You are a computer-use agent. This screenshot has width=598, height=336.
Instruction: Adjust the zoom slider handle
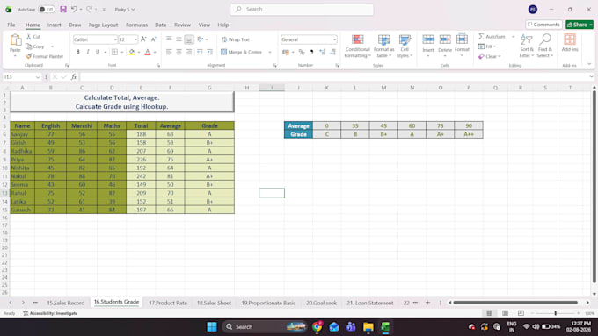click(555, 313)
